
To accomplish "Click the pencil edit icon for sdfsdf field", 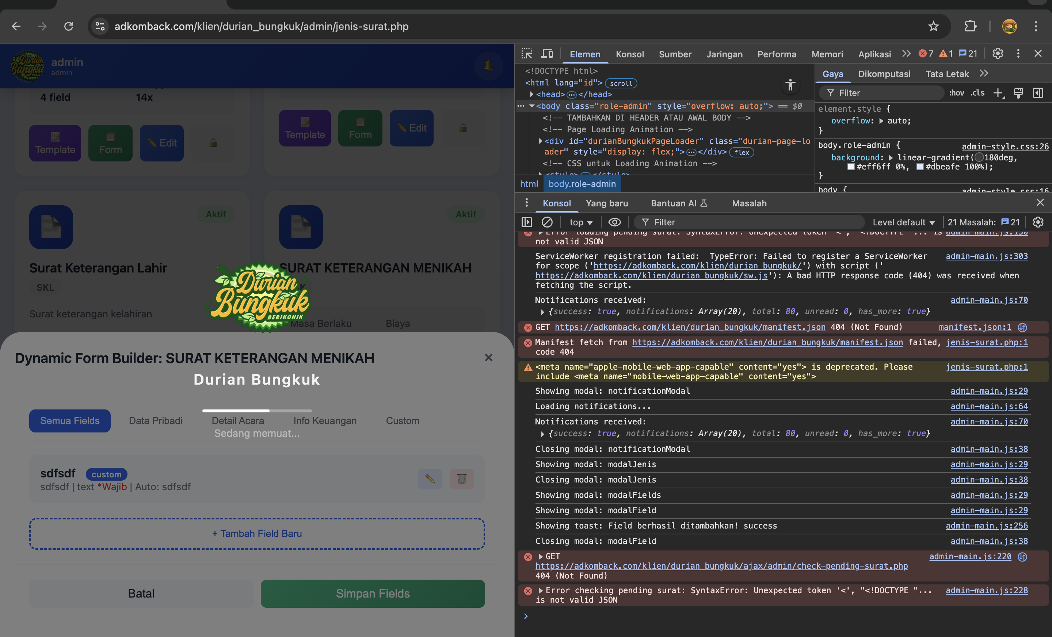I will coord(430,478).
